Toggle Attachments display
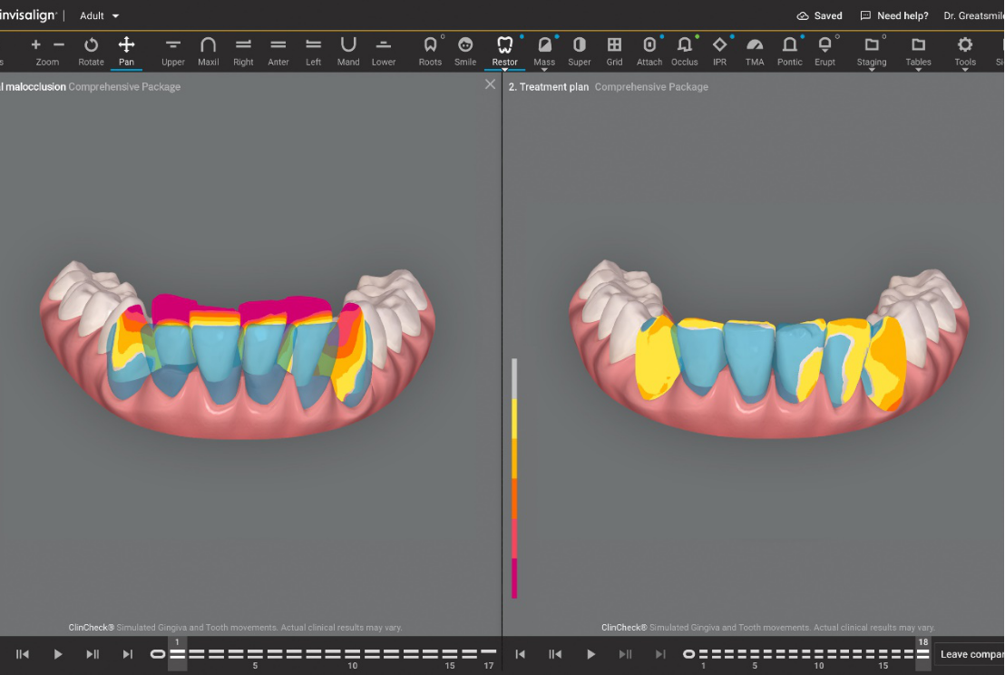The image size is (1005, 675). point(649,52)
